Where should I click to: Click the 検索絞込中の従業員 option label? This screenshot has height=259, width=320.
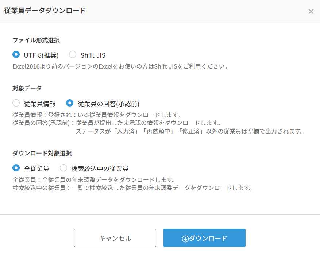click(100, 169)
